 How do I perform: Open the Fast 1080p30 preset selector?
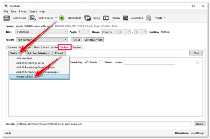(x=42, y=40)
